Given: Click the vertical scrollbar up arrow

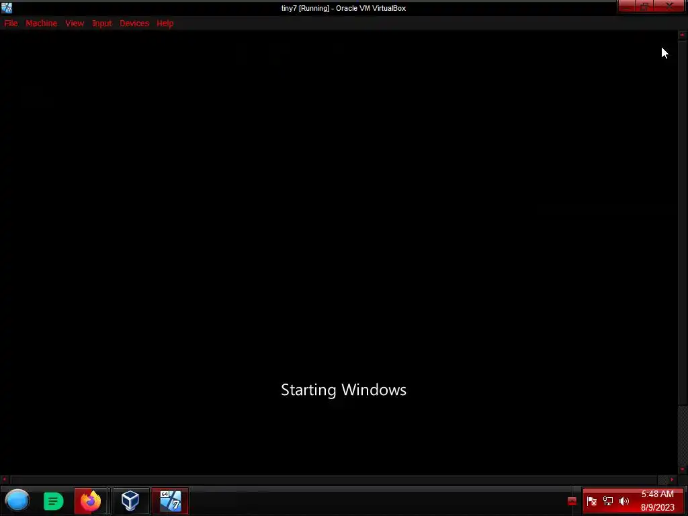Looking at the screenshot, I should point(683,35).
